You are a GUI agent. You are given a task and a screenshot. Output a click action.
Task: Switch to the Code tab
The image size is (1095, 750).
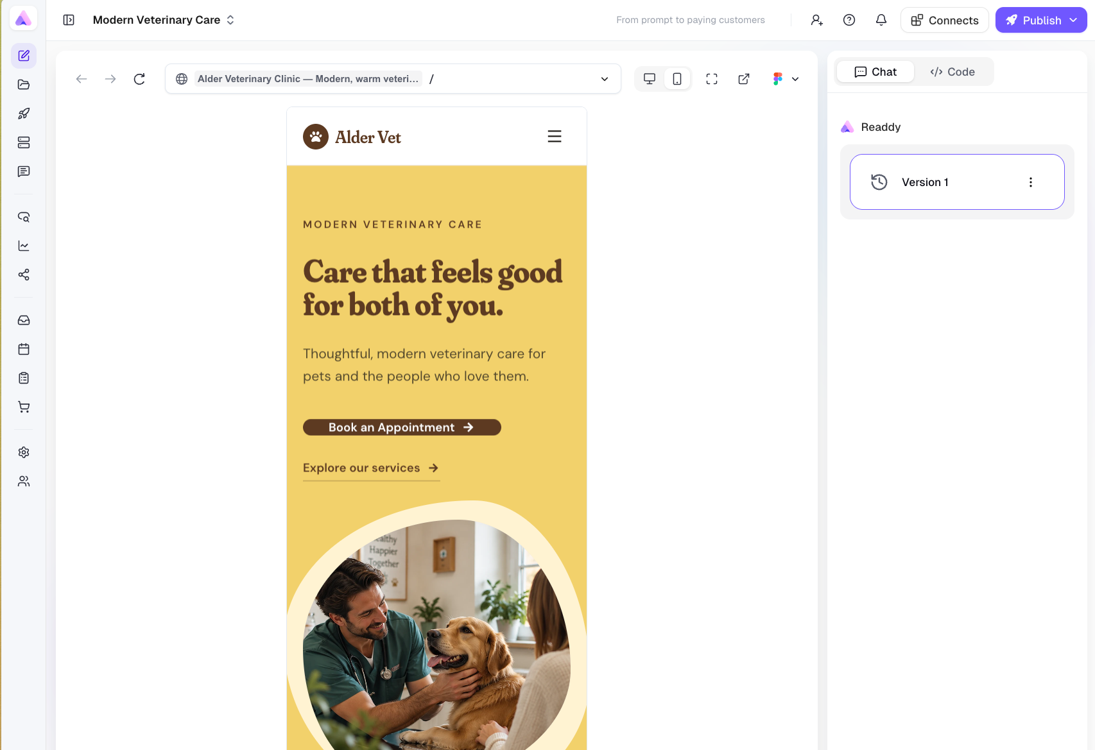coord(953,72)
